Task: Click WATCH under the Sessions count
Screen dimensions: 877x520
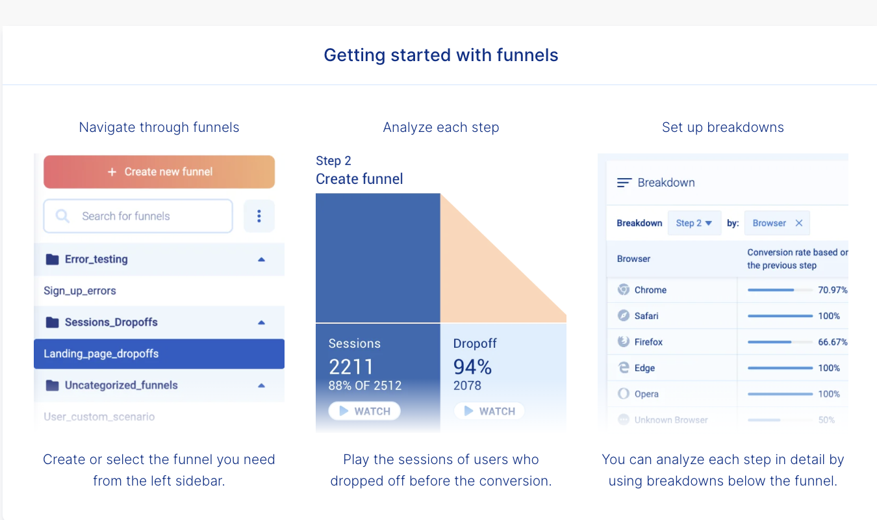Action: point(364,410)
